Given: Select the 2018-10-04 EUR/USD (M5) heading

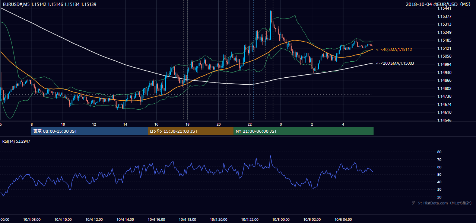Looking at the screenshot, I should coord(439,4).
